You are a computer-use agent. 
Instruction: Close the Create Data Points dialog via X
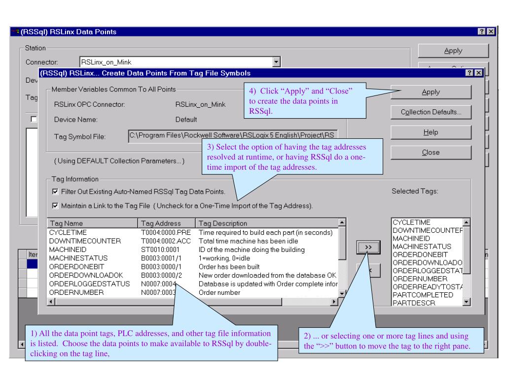tap(479, 73)
